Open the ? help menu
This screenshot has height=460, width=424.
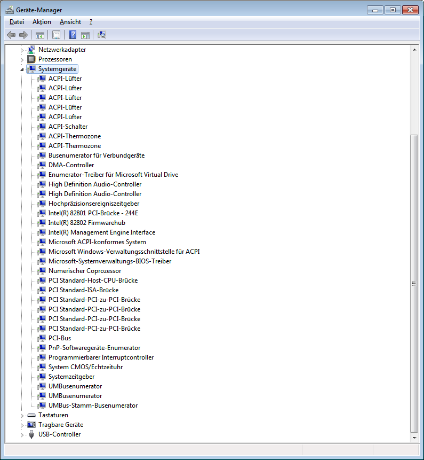tap(91, 22)
